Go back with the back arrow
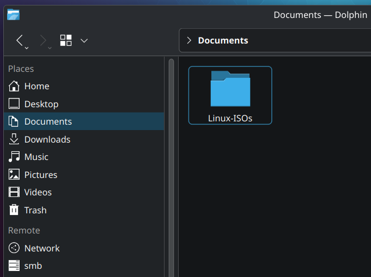Screen dimensions: 371x277 (20, 40)
